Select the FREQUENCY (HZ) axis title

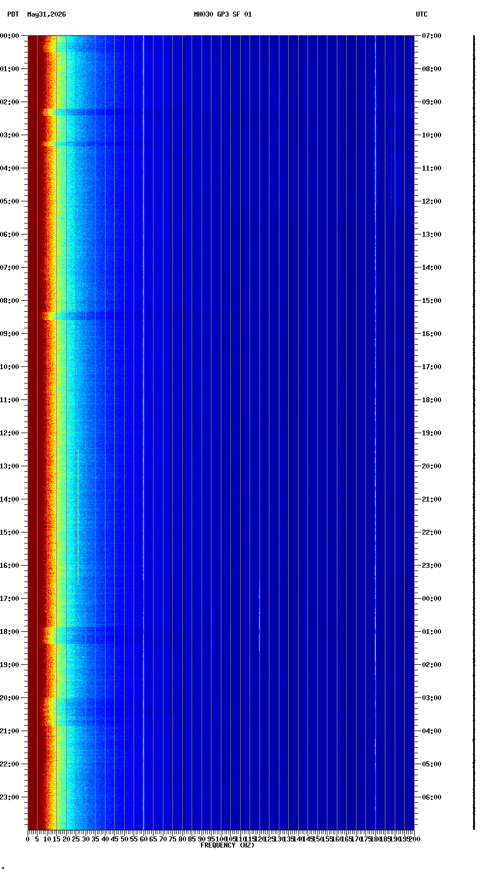pyautogui.click(x=227, y=845)
